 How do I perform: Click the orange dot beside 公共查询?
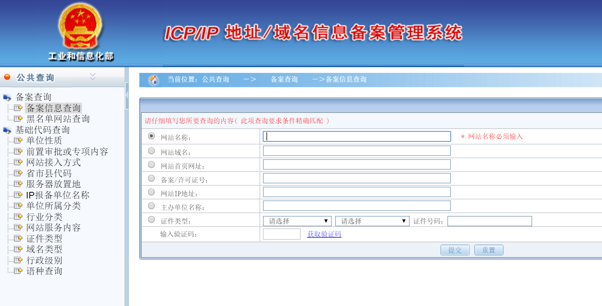[x=7, y=77]
